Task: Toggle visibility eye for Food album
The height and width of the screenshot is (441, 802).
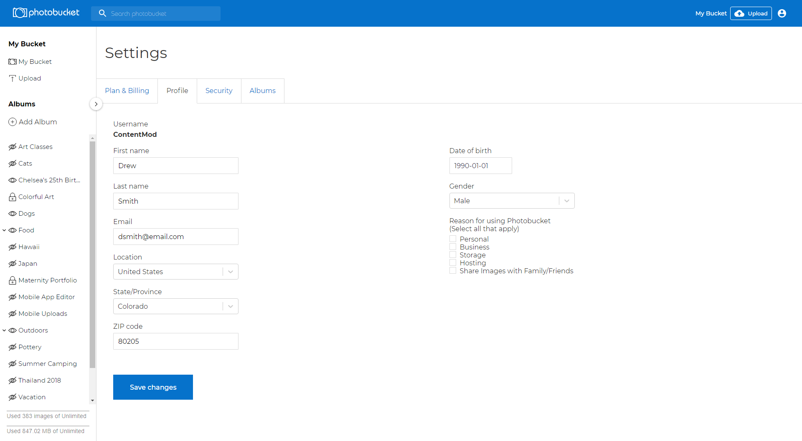Action: coord(13,230)
